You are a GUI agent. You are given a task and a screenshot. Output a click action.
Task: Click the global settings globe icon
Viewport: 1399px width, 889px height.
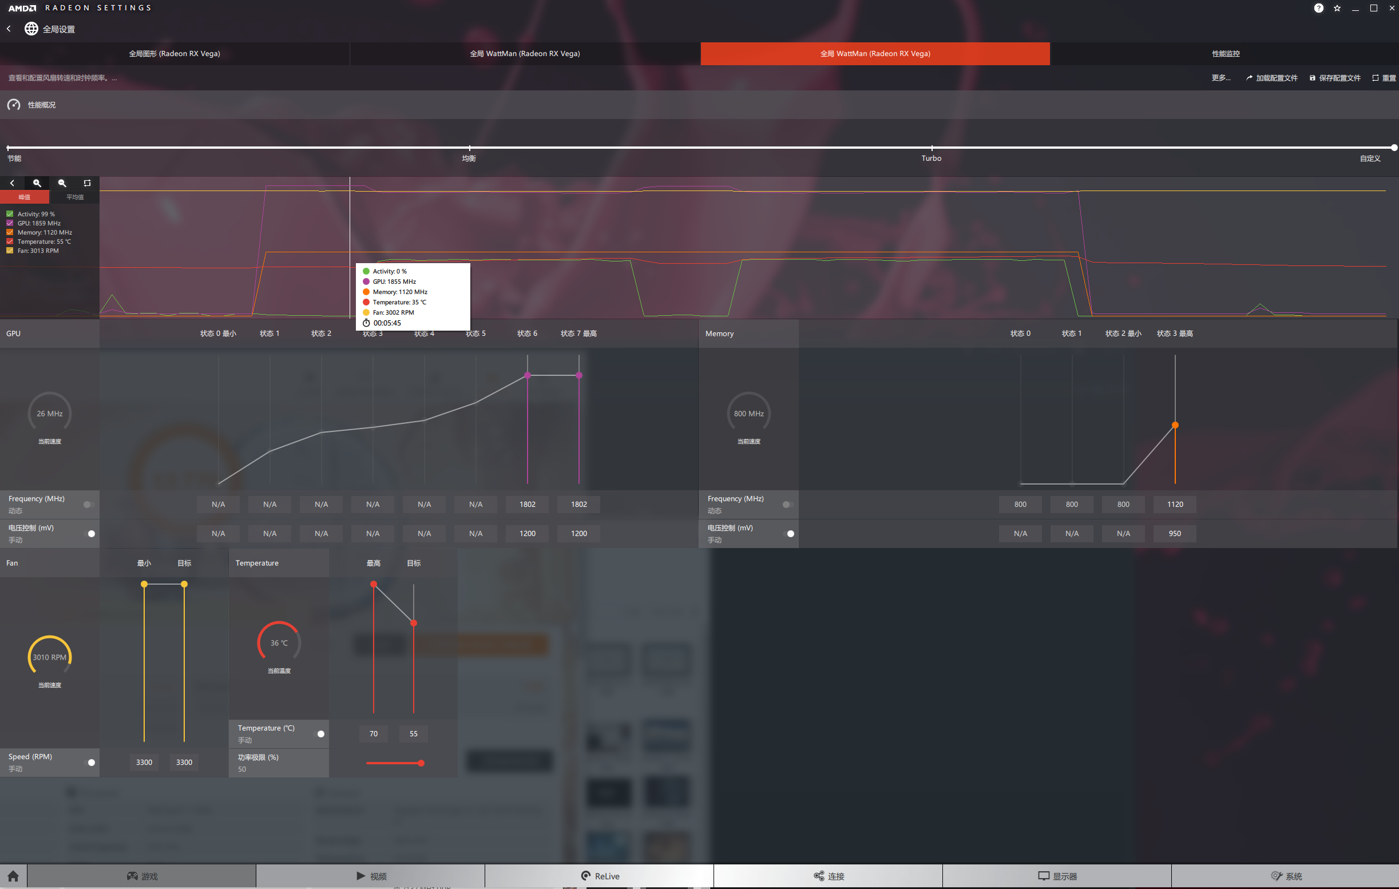[x=31, y=29]
